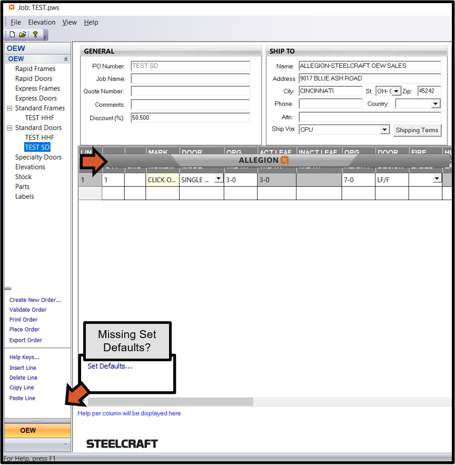Click Export Order link
Viewport: 455px width, 465px height.
pos(26,340)
